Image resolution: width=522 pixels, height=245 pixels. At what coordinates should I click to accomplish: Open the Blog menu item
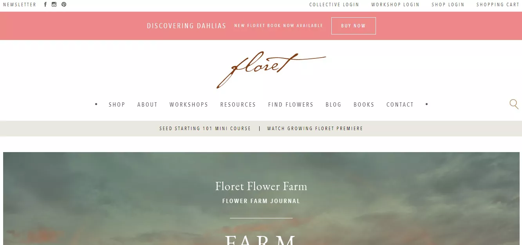(334, 105)
